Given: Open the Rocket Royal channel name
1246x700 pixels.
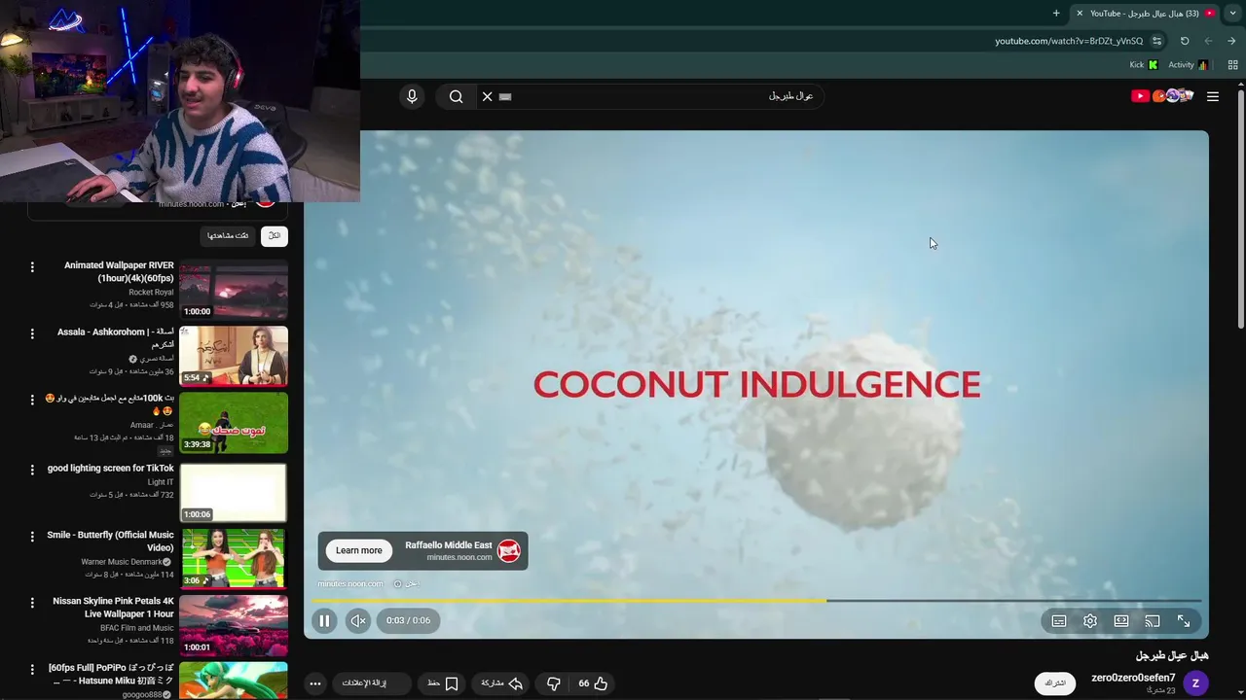Looking at the screenshot, I should point(151,292).
